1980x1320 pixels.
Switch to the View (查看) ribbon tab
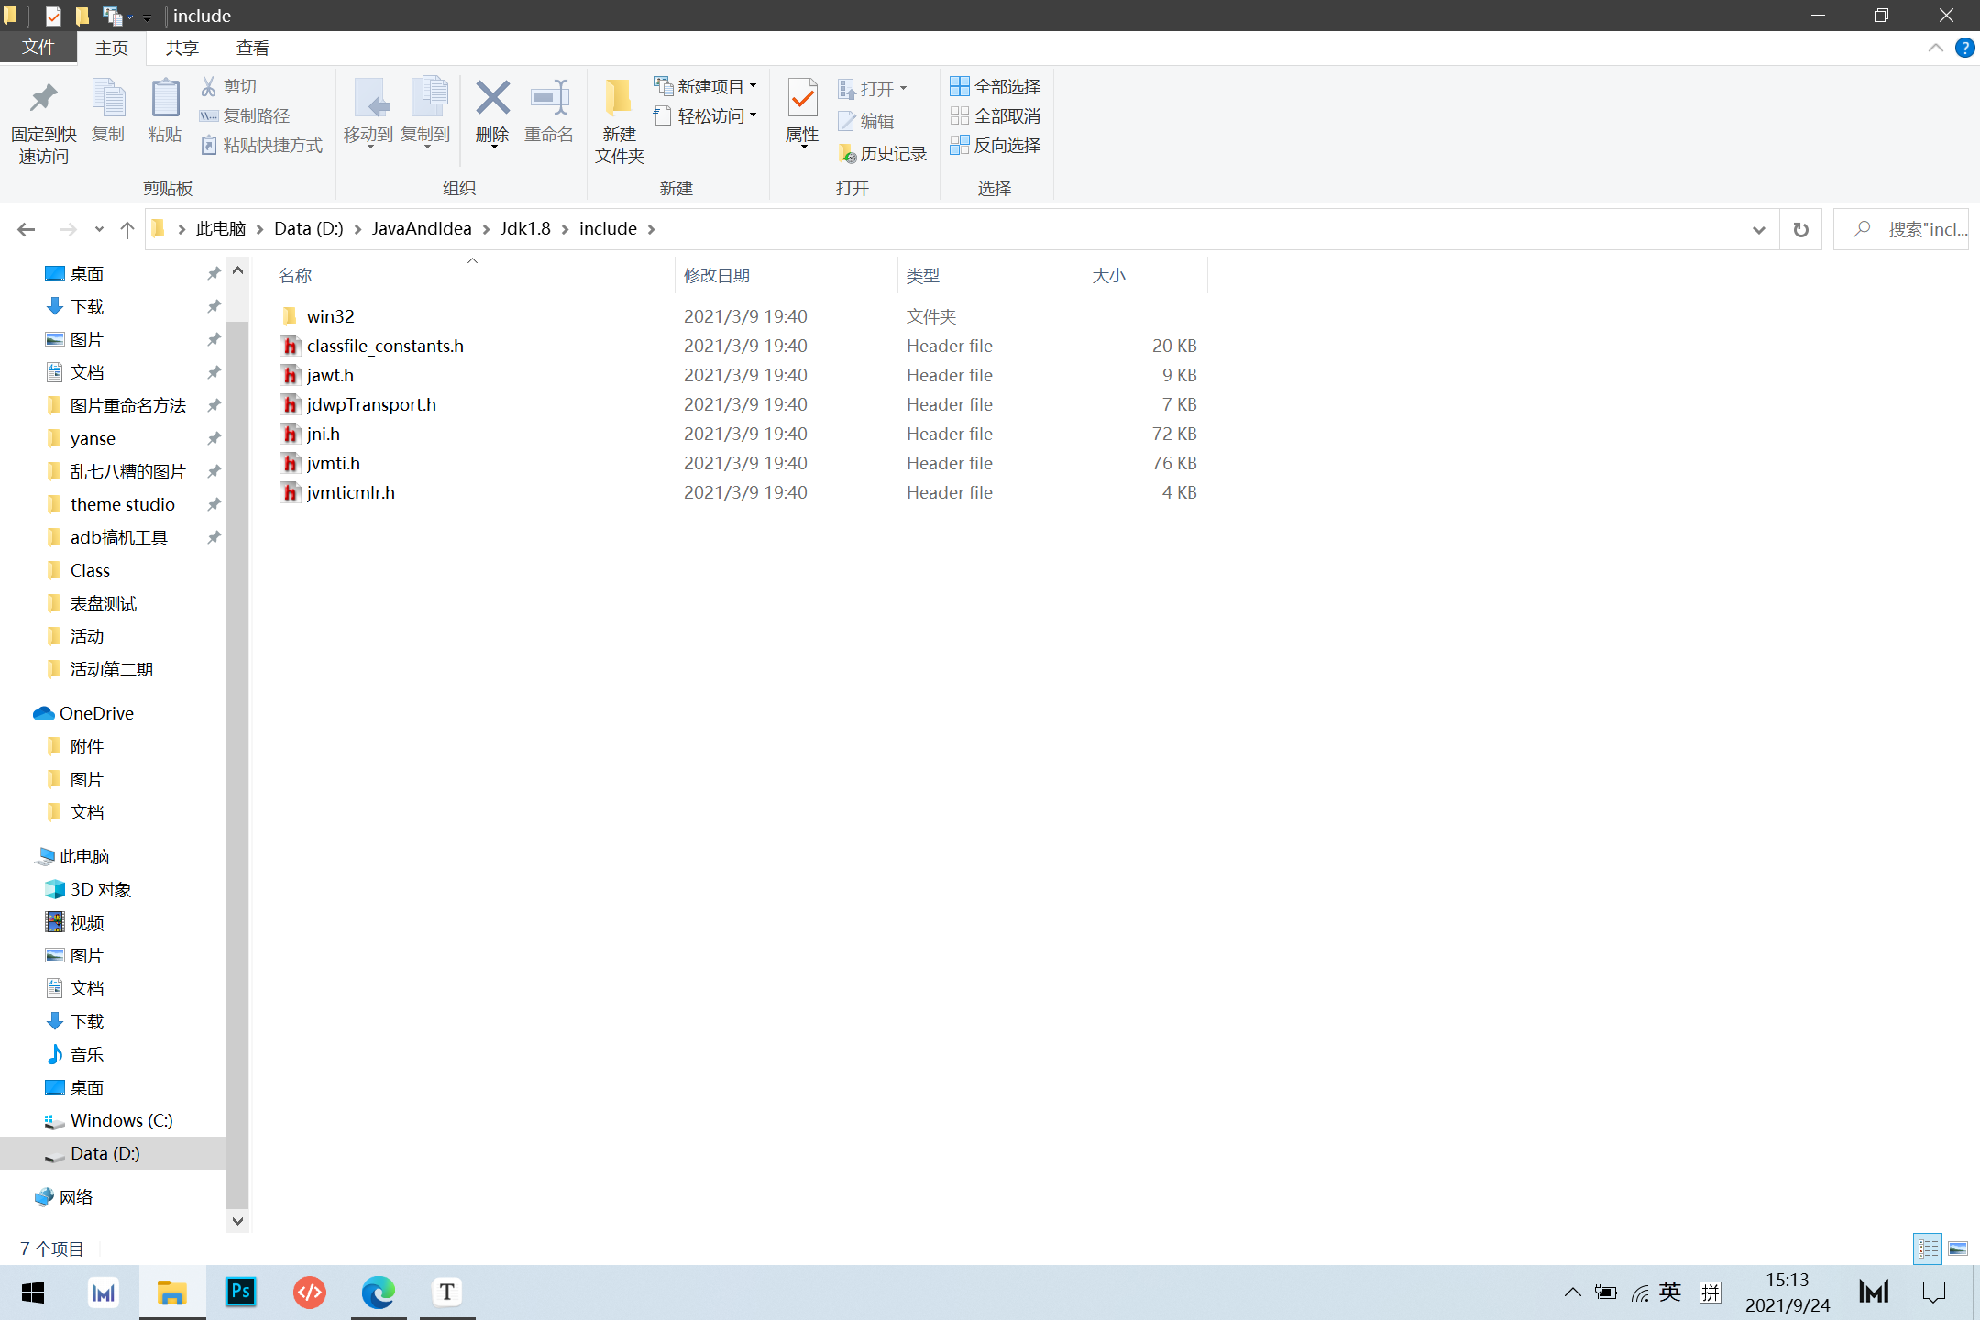tap(252, 48)
